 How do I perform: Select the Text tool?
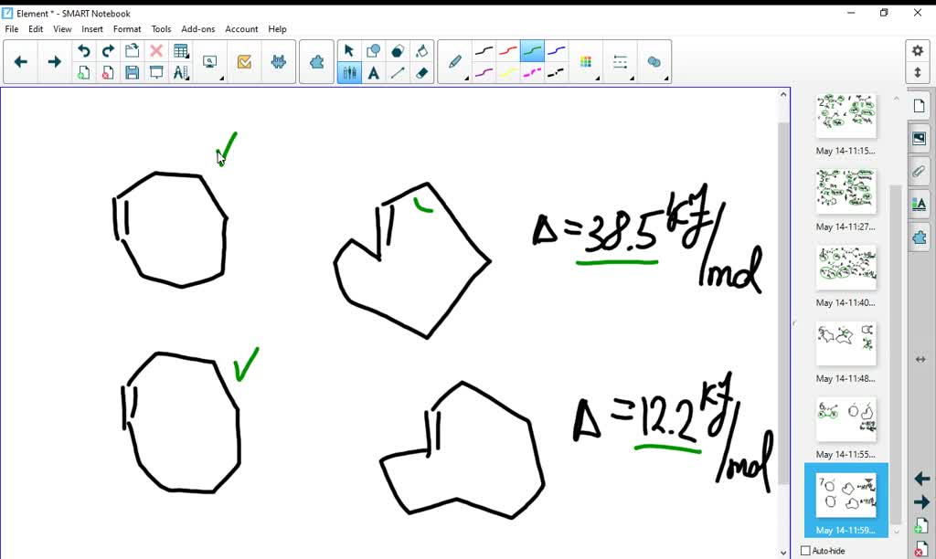(374, 73)
